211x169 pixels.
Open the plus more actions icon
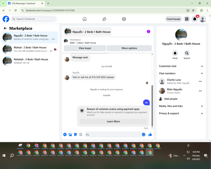click(65, 134)
